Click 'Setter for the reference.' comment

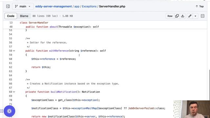pos(48,43)
